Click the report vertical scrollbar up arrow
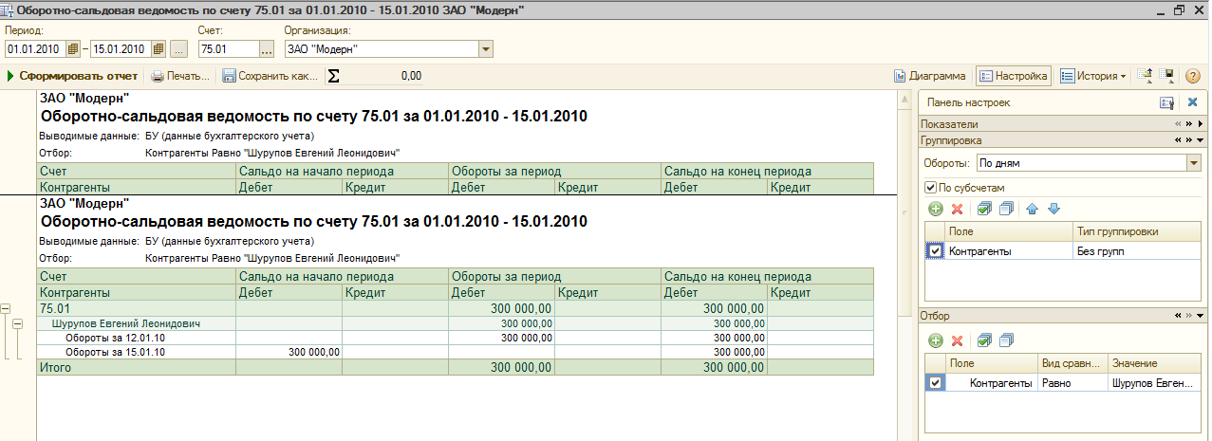The image size is (1212, 441). [x=905, y=97]
